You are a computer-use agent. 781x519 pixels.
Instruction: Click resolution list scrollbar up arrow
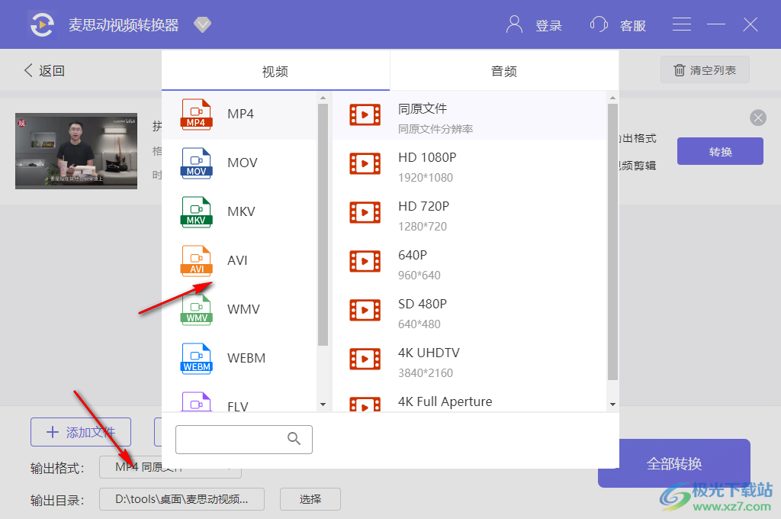[x=612, y=97]
